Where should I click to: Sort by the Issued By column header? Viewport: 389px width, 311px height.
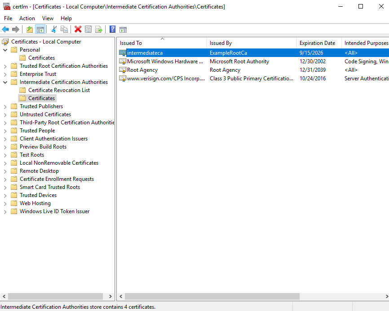click(x=221, y=43)
